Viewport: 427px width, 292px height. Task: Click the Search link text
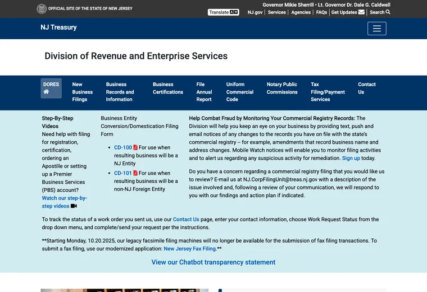[377, 12]
